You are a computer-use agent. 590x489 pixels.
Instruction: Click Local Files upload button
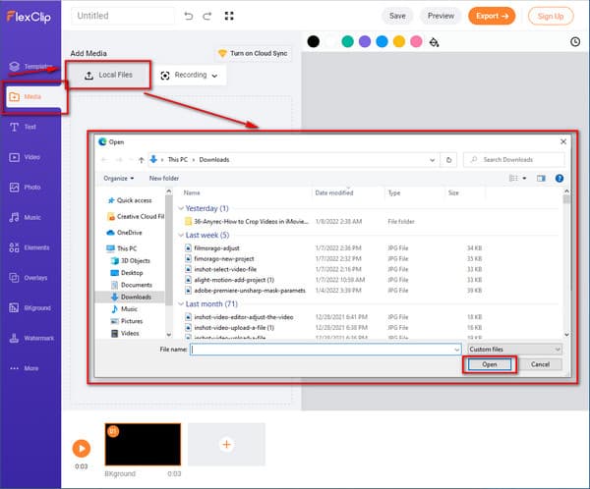(x=108, y=75)
